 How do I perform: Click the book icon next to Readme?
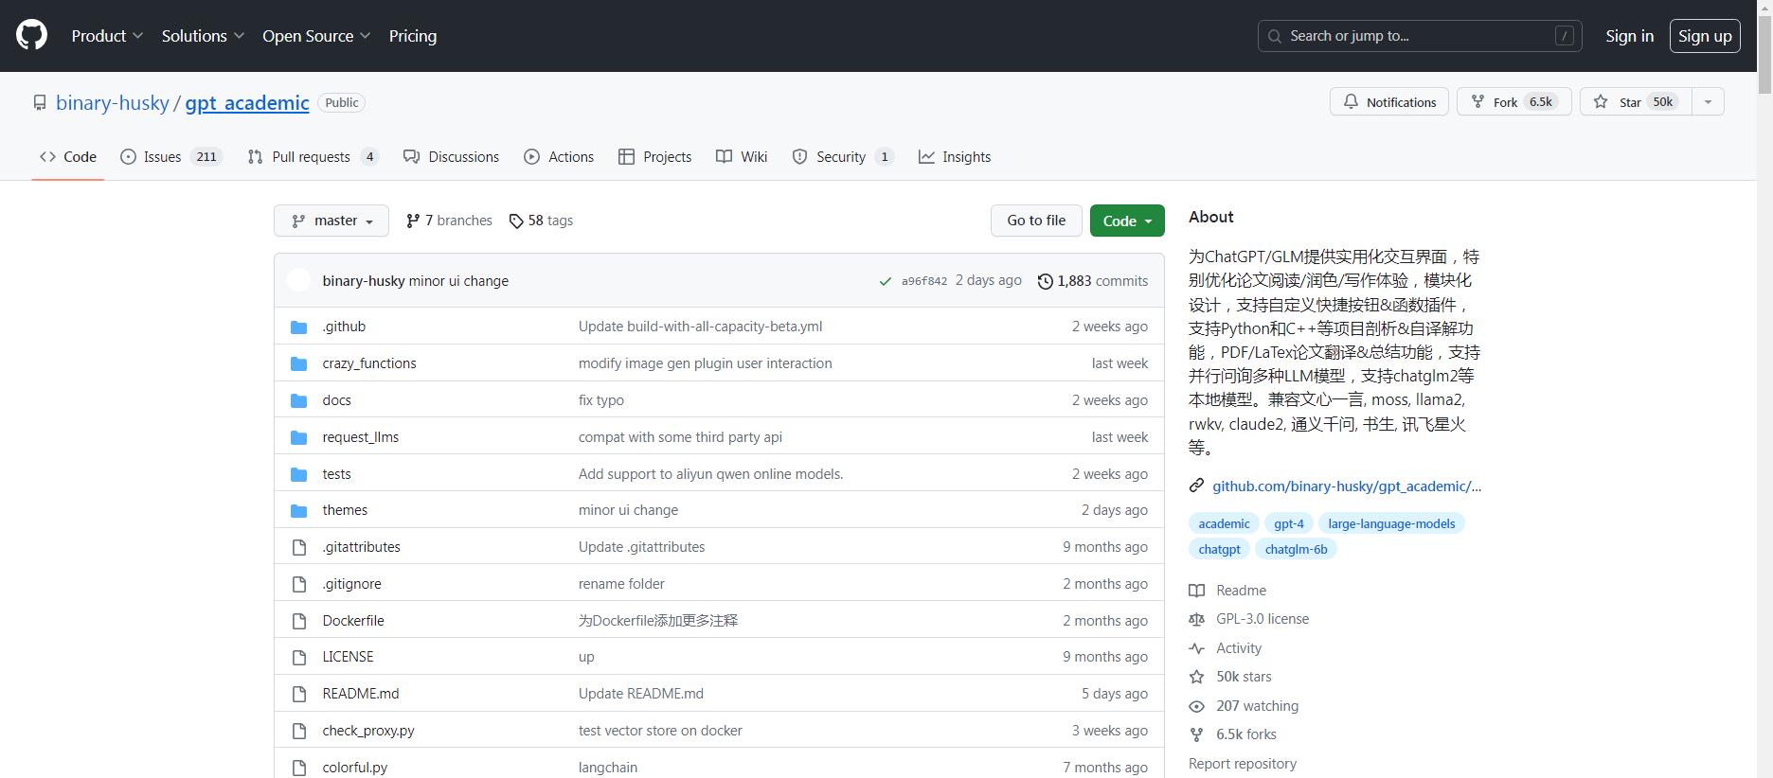(1197, 591)
